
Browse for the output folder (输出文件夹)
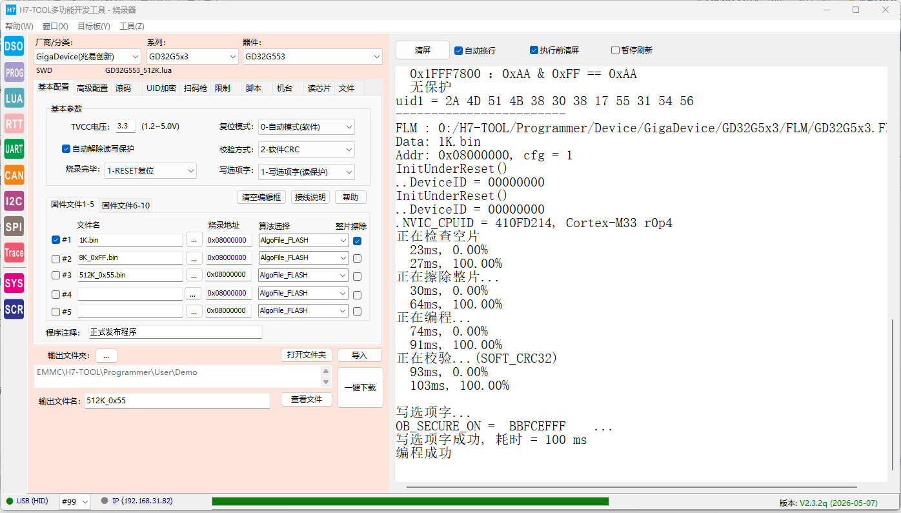[x=106, y=356]
